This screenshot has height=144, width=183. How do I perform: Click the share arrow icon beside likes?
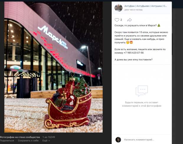click(130, 20)
